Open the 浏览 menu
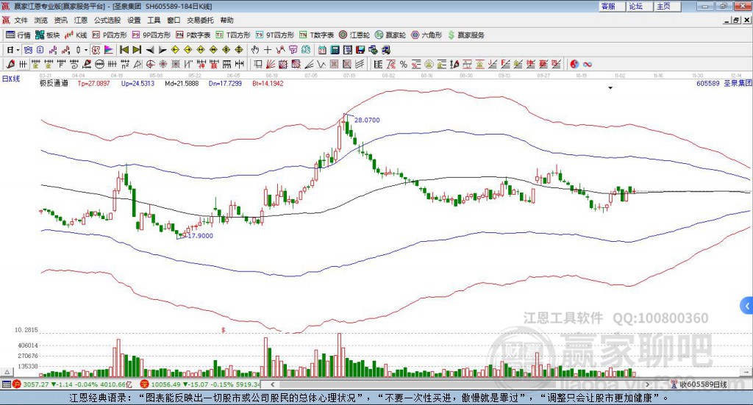Image resolution: width=753 pixels, height=405 pixels. point(41,20)
